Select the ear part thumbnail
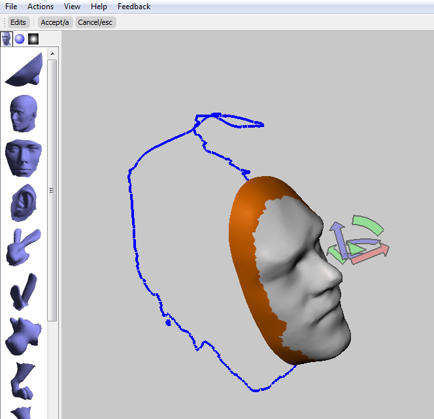 pyautogui.click(x=24, y=202)
